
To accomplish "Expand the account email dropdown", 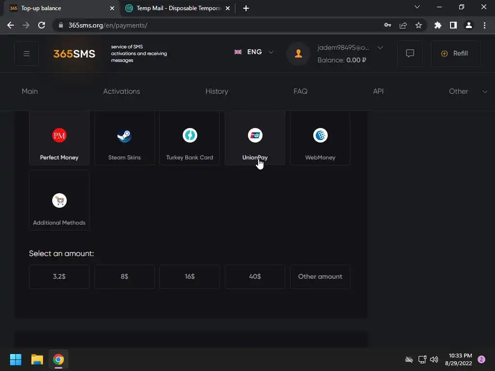I will pos(380,48).
